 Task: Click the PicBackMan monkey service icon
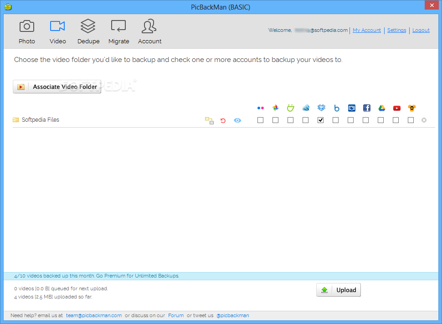coord(412,108)
